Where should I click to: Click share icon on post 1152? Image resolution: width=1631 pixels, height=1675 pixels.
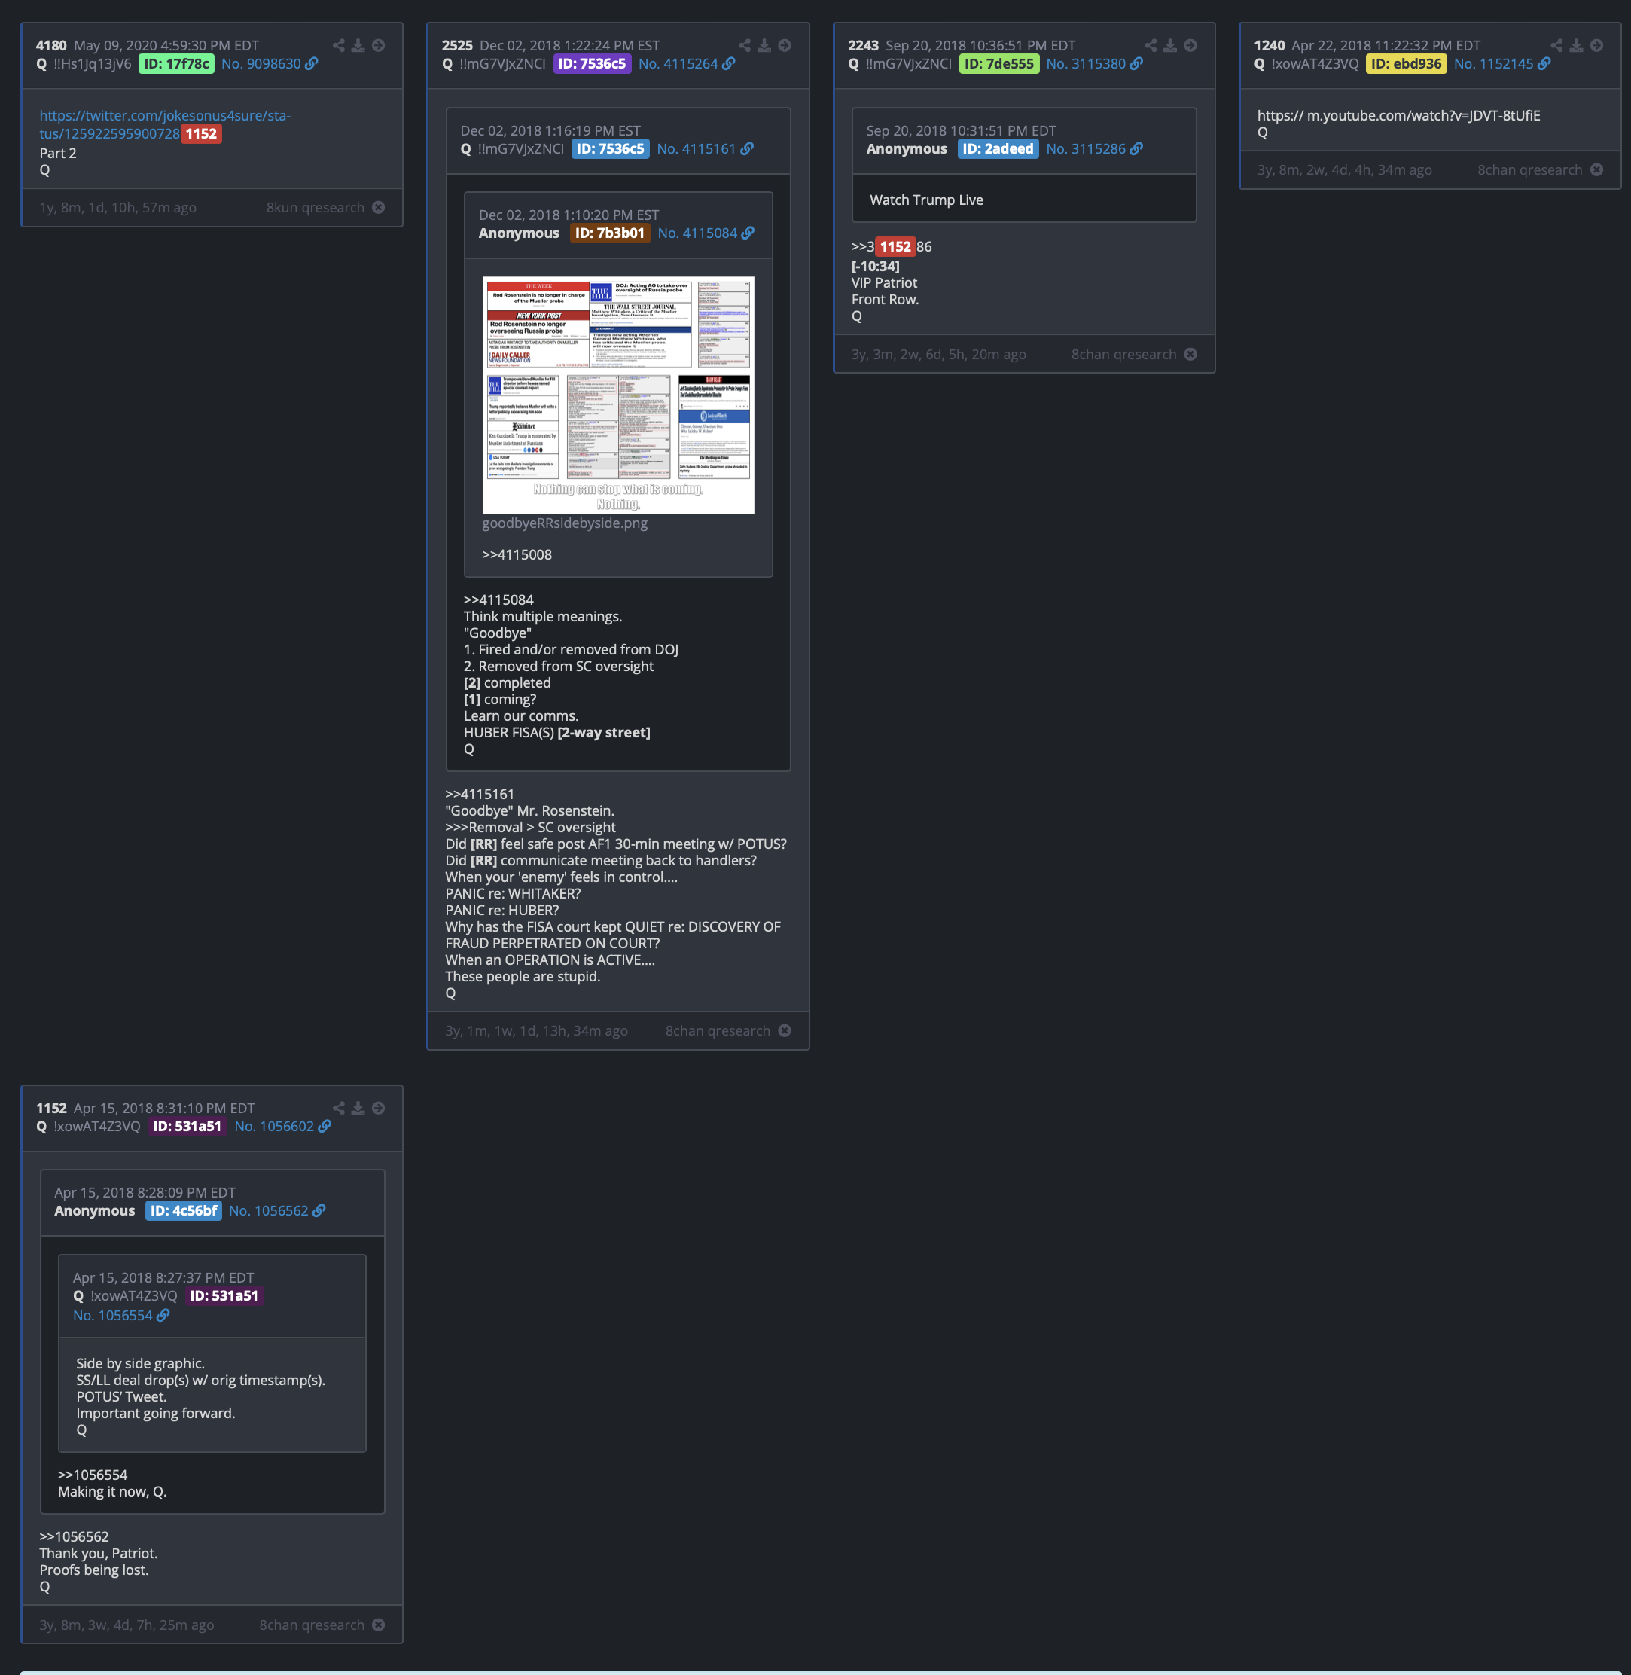[x=338, y=1108]
